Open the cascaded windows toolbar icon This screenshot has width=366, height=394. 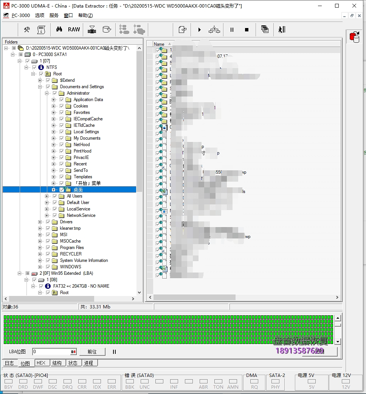[265, 30]
